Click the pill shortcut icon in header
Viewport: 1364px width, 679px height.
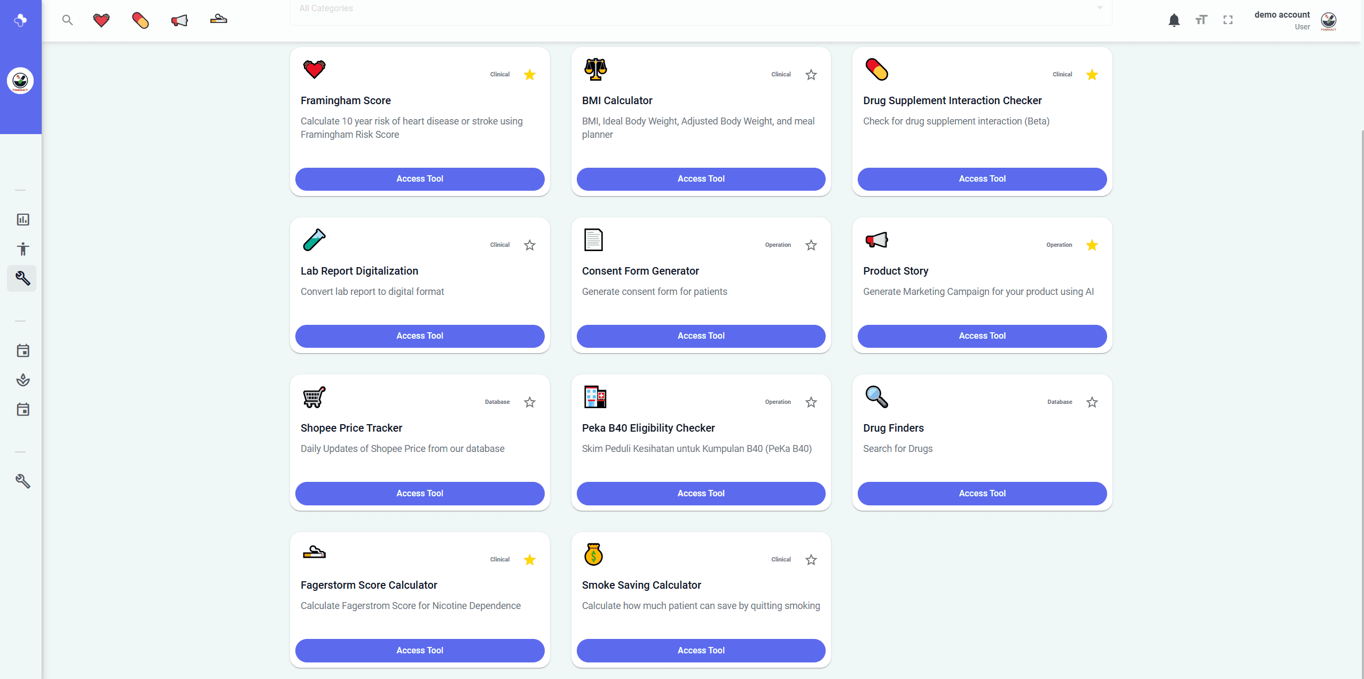click(140, 20)
